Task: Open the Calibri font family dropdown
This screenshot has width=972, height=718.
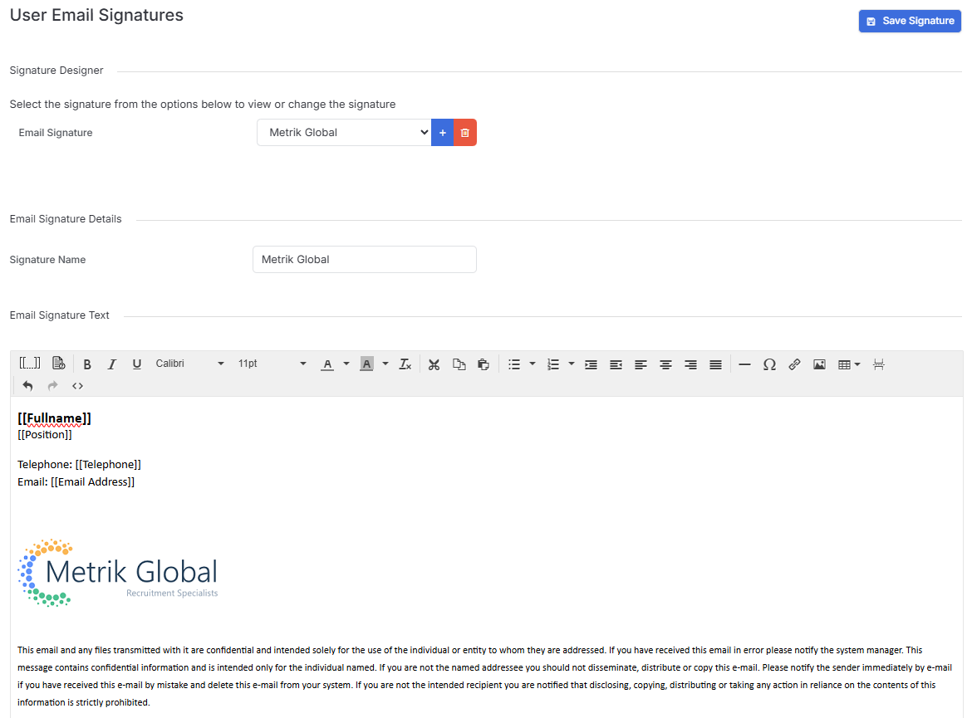Action: [x=189, y=364]
